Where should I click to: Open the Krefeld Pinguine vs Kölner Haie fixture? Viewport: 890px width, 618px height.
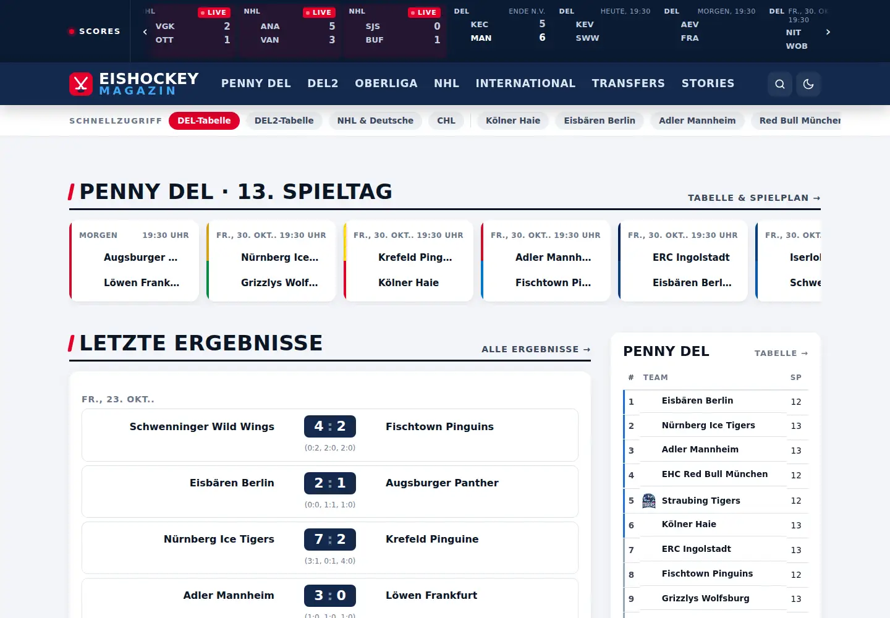pos(409,261)
